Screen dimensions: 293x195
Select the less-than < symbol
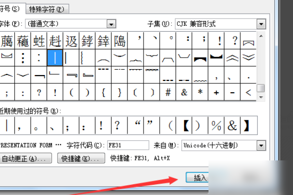click(x=249, y=92)
